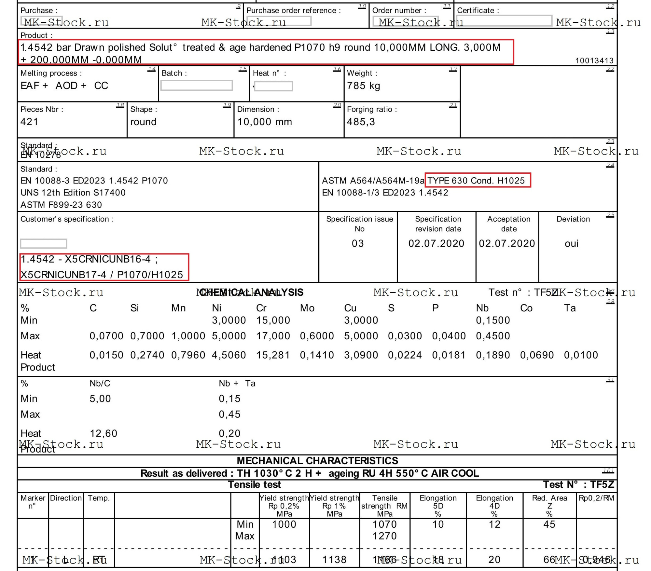This screenshot has height=571, width=651.
Task: Click the Heat Nb value 0,1890
Action: 493,355
